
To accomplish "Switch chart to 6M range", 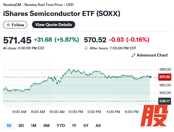I will coord(46,125).
